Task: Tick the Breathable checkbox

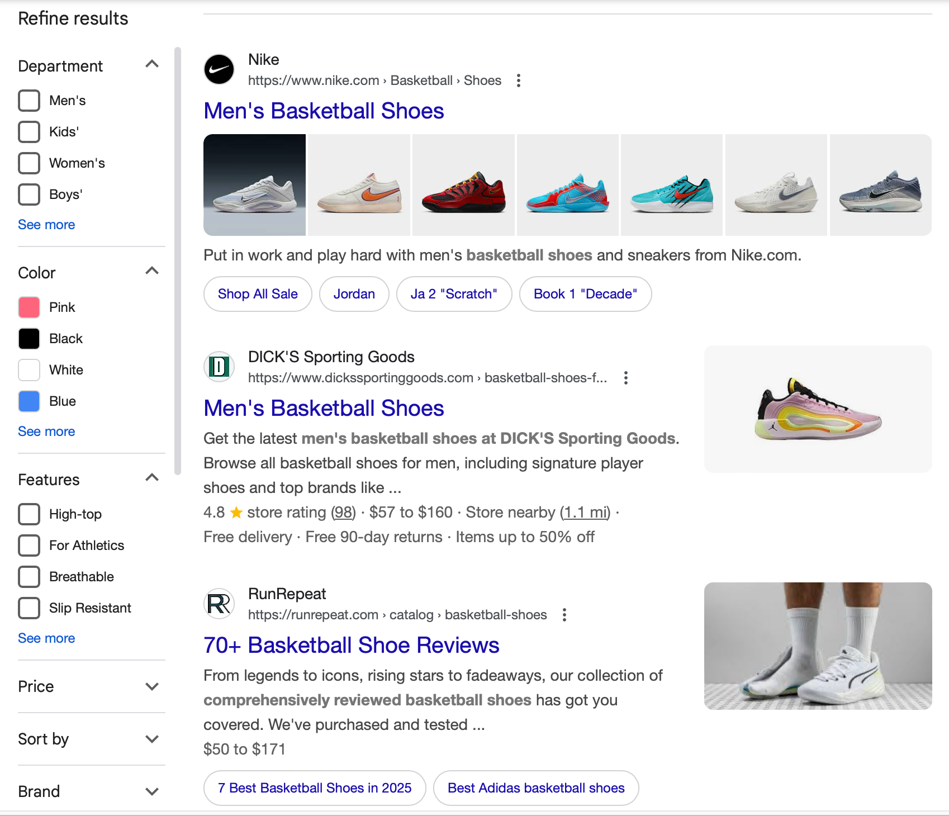Action: [x=29, y=577]
